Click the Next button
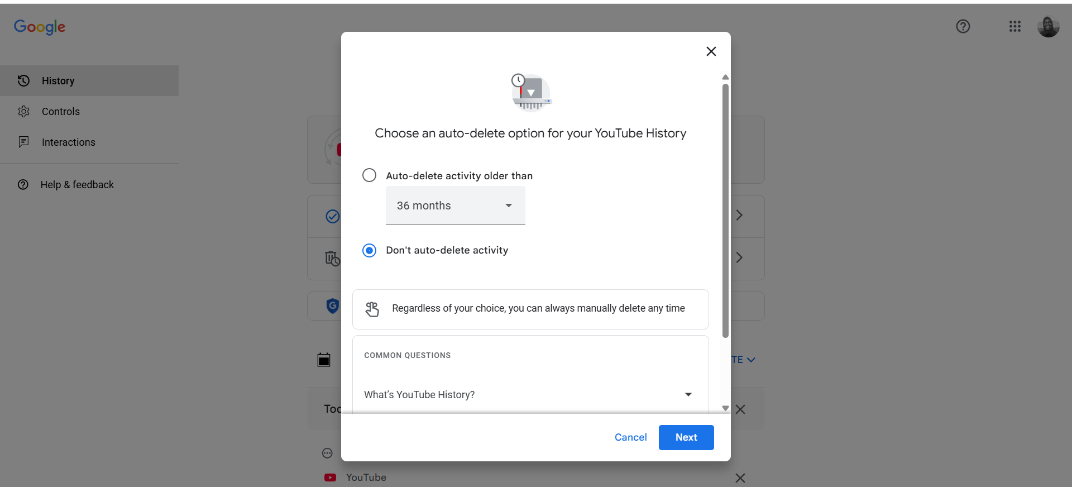 [x=686, y=437]
